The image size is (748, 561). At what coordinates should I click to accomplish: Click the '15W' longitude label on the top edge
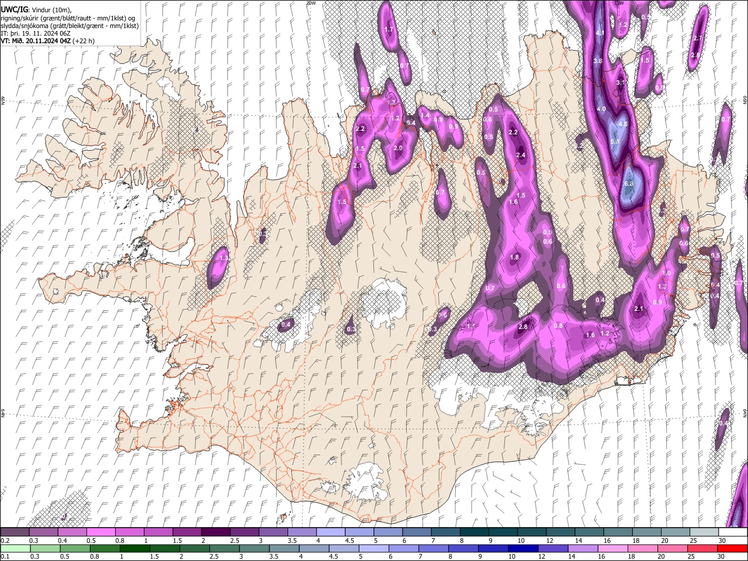coord(619,3)
